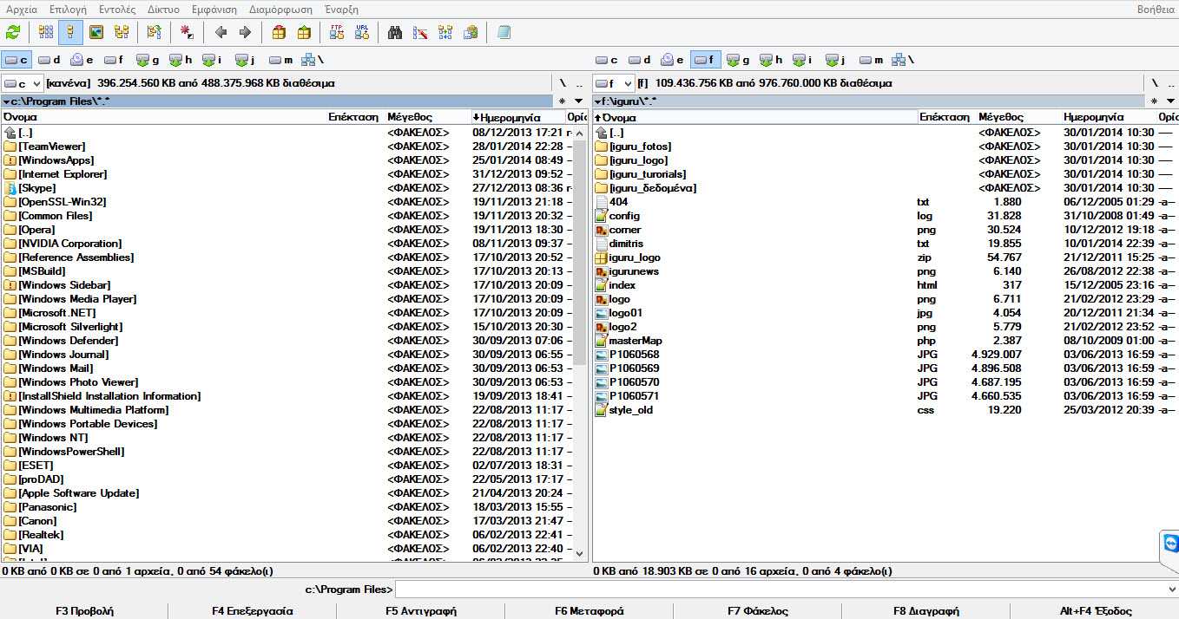Image resolution: width=1179 pixels, height=619 pixels.
Task: Toggle the directory tree view icon
Action: (122, 33)
